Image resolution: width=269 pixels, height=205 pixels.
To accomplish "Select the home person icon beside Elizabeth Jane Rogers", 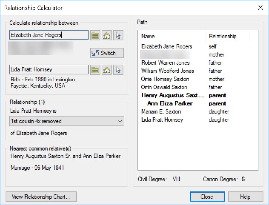I will click(107, 35).
